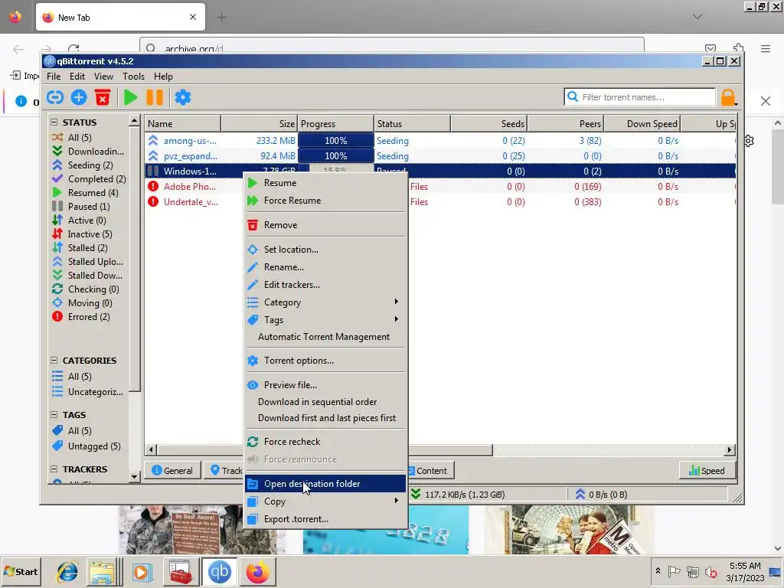Viewport: 784px width, 588px height.
Task: Toggle Automatic Torrent Management
Action: (325, 337)
